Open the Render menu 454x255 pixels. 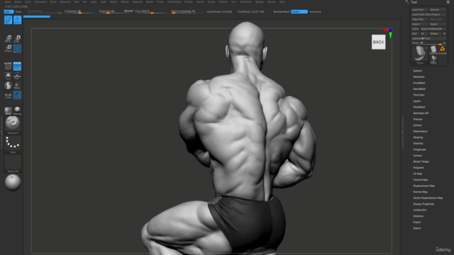[x=189, y=1]
